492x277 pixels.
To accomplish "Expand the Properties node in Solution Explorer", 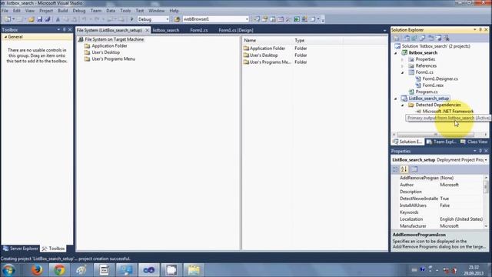I will point(403,59).
